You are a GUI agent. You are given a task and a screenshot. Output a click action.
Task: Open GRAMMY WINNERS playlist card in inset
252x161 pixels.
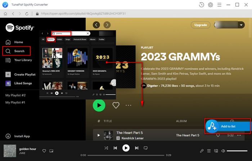tap(77, 62)
